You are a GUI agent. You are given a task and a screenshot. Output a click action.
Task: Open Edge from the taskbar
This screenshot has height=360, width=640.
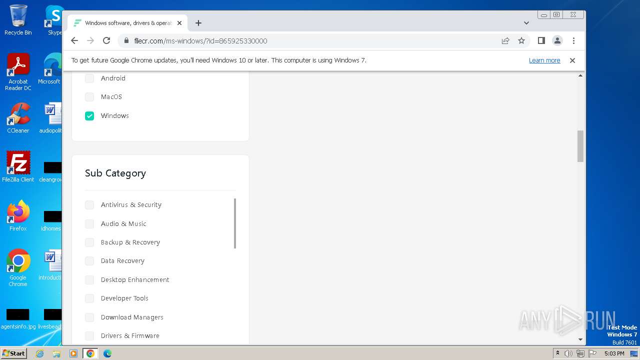tap(107, 353)
